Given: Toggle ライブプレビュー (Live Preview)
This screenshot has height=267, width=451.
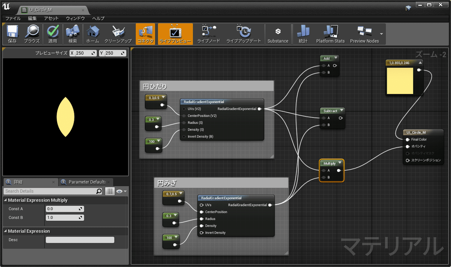Looking at the screenshot, I should tap(175, 34).
